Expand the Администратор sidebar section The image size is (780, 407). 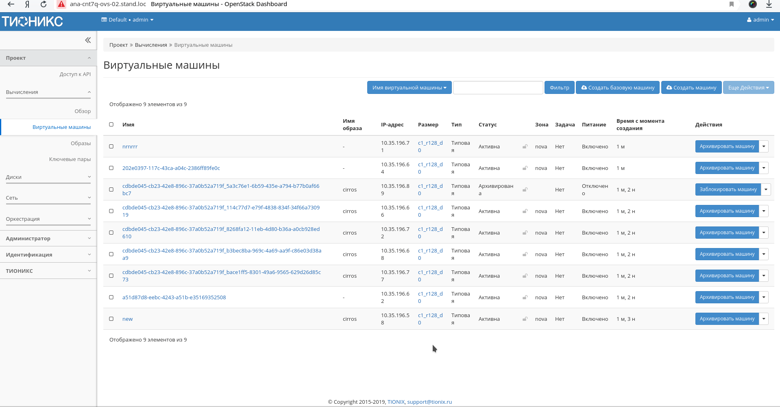[48, 238]
